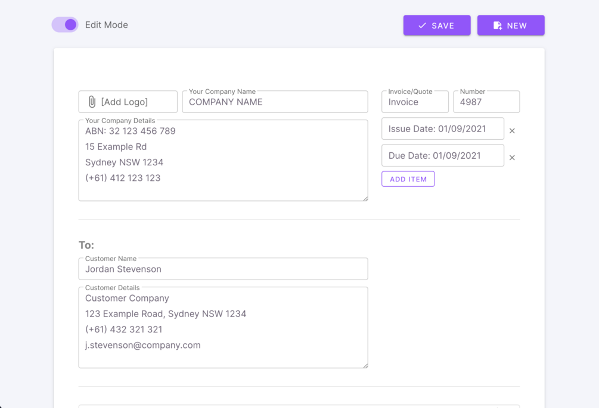Click into Your Company Details textarea
599x408 pixels.
[x=223, y=161]
